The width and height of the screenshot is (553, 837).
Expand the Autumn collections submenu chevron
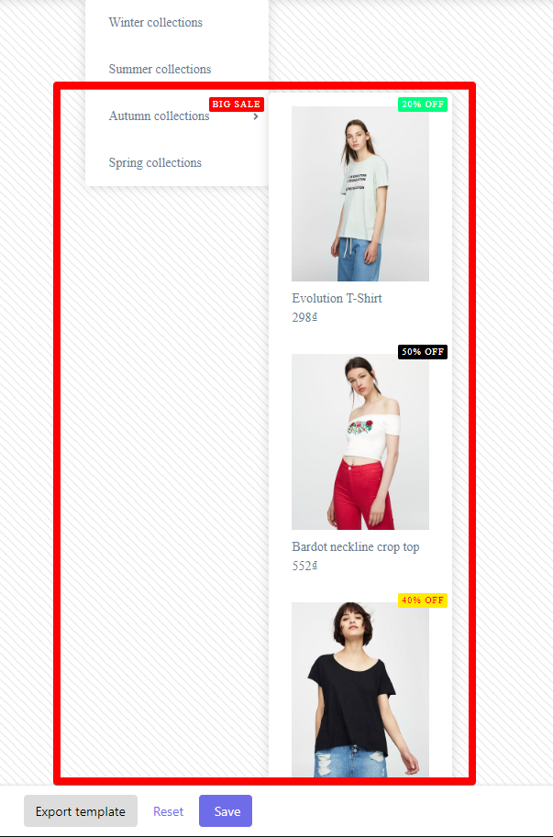256,116
